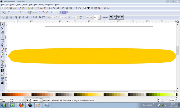Open the Extensions menu
This screenshot has height=108, width=180.
pyautogui.click(x=49, y=5)
